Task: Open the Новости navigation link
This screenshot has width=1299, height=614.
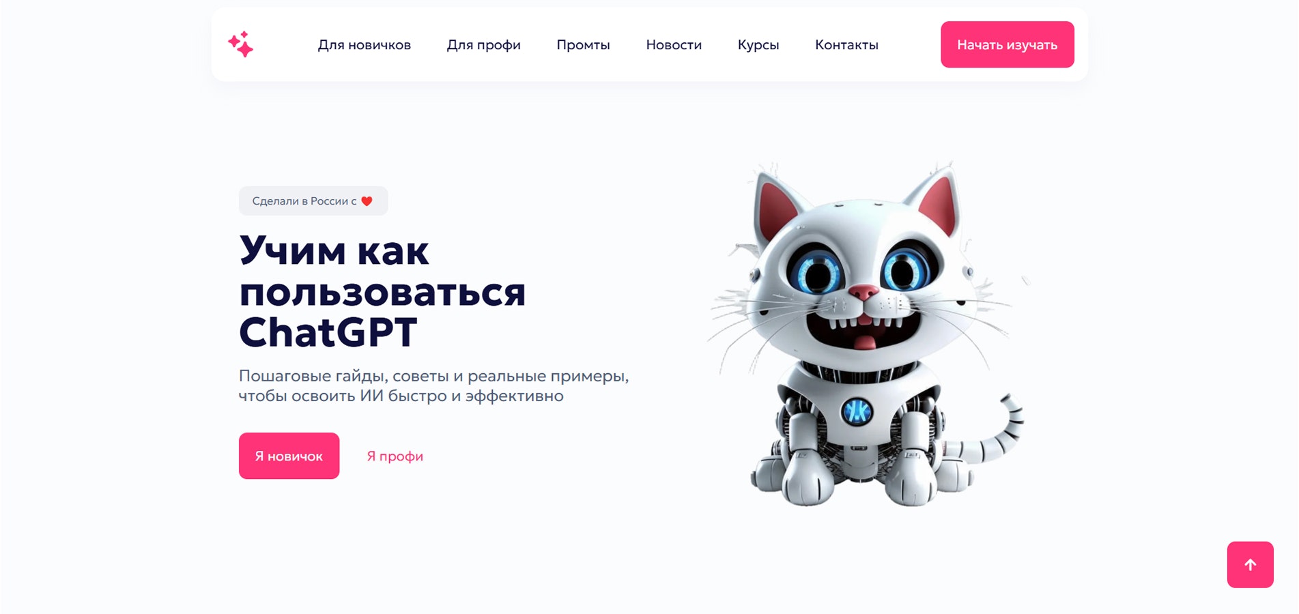Action: point(674,45)
